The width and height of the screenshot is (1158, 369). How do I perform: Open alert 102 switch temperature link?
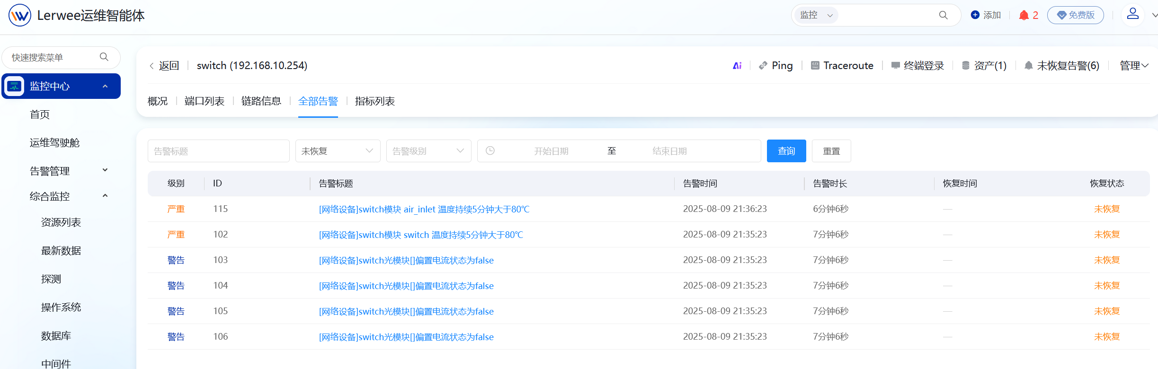point(421,235)
